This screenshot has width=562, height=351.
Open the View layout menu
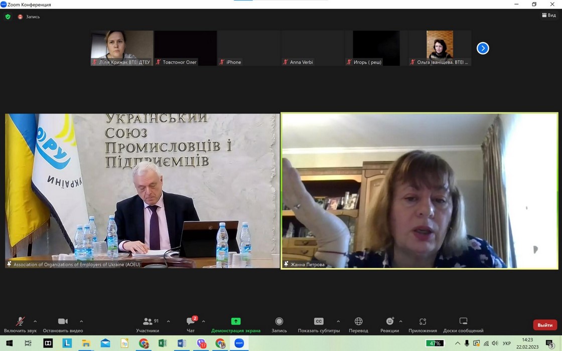pyautogui.click(x=548, y=16)
